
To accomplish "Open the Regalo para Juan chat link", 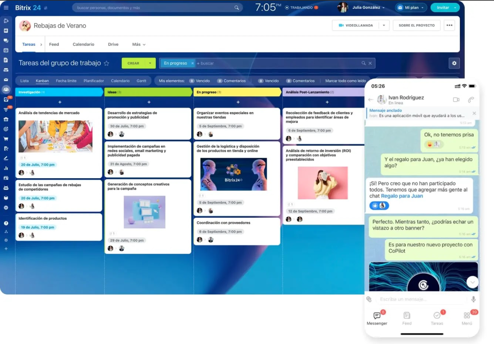I will 401,196.
